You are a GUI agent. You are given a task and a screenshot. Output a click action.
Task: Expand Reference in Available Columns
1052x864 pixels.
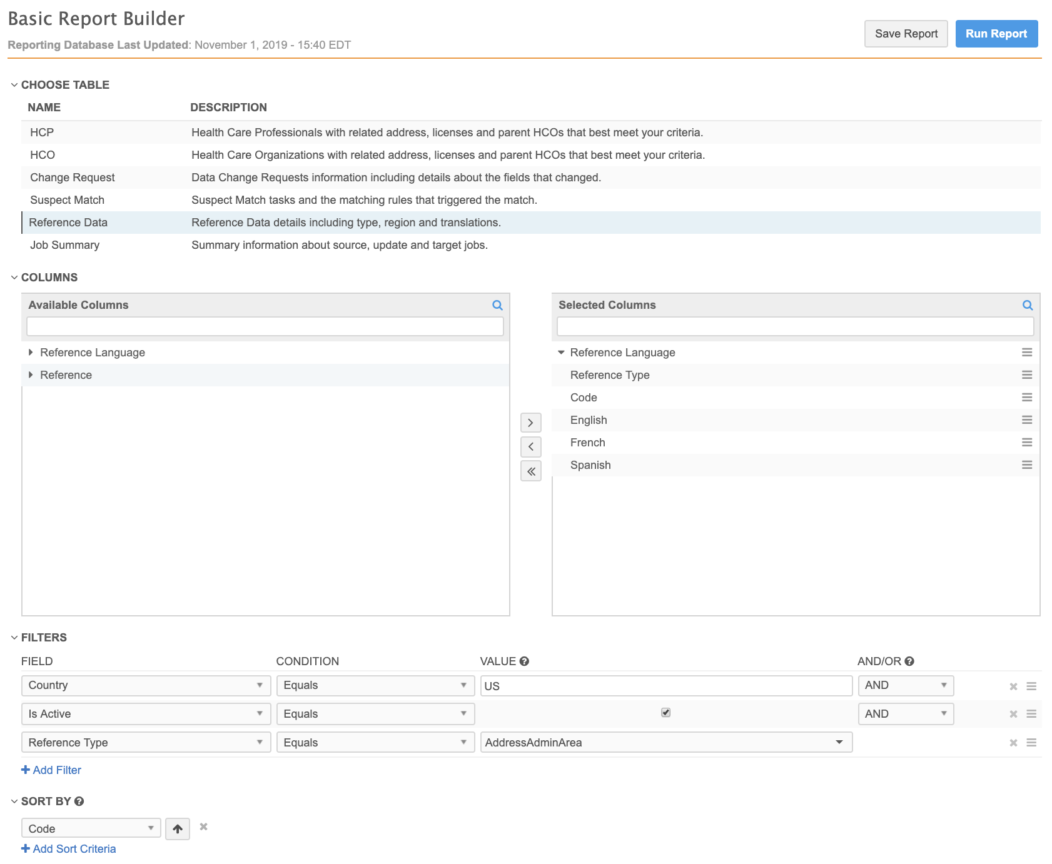pos(31,375)
